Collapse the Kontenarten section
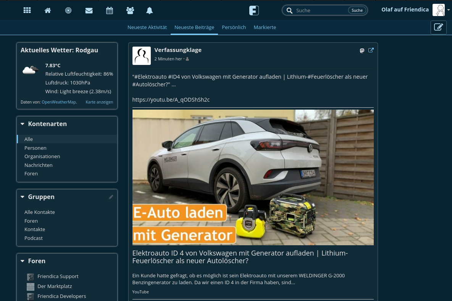 click(23, 124)
